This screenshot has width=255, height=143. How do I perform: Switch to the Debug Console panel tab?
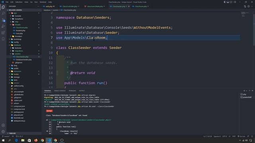tap(60, 91)
